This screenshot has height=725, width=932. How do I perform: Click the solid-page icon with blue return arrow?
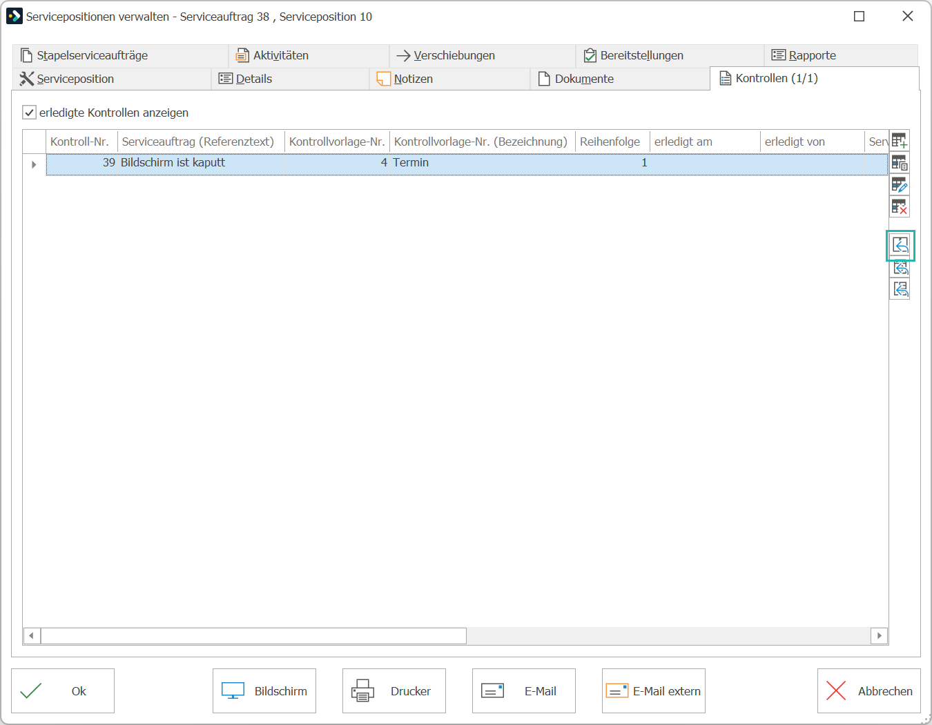coord(900,245)
